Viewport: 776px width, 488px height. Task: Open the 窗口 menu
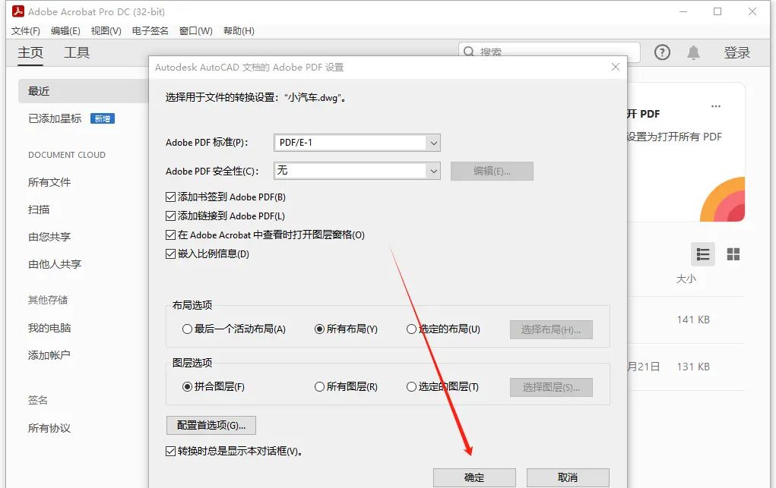tap(196, 30)
